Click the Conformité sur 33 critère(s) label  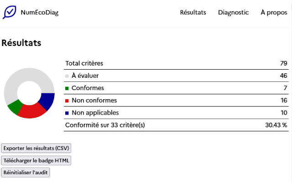click(x=105, y=125)
